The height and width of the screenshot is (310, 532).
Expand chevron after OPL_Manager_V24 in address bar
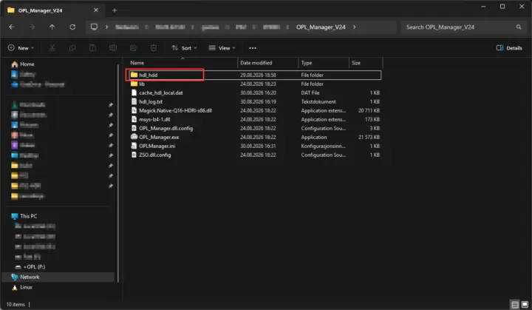354,27
